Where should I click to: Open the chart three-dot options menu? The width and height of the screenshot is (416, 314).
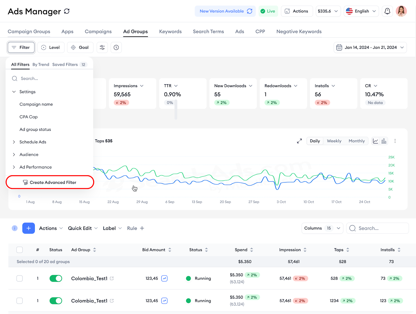(395, 141)
